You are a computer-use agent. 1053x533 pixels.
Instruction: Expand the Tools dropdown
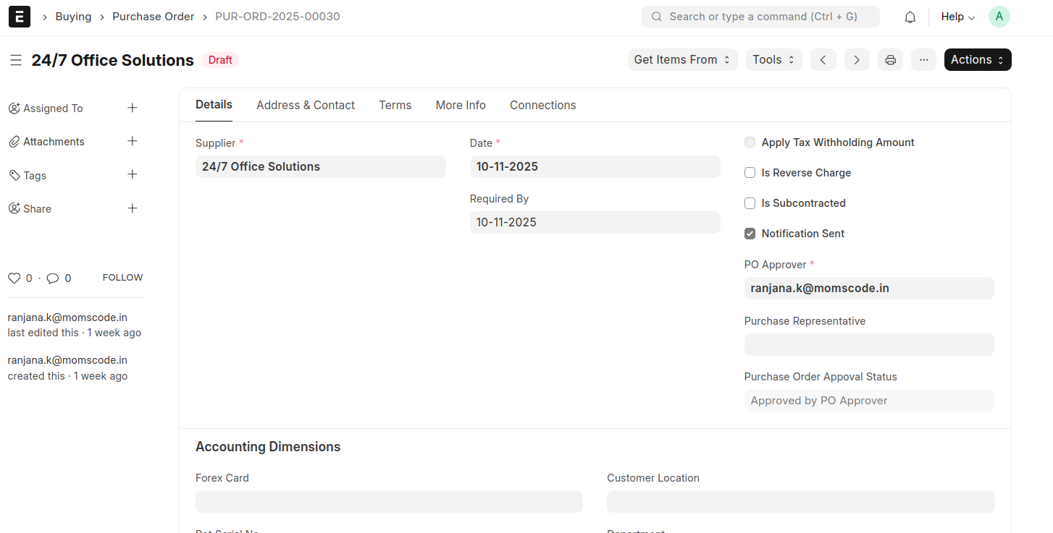773,59
